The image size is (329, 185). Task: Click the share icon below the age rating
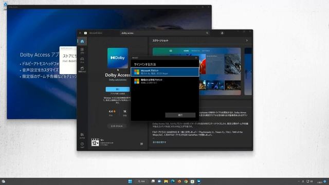click(142, 144)
